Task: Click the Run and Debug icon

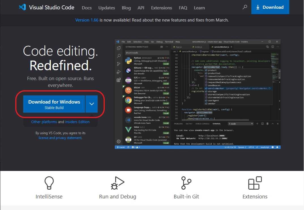Action: tap(117, 183)
